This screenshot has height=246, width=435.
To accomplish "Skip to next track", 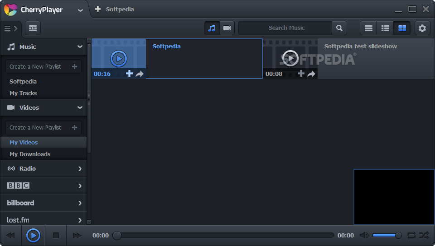I will tap(77, 236).
